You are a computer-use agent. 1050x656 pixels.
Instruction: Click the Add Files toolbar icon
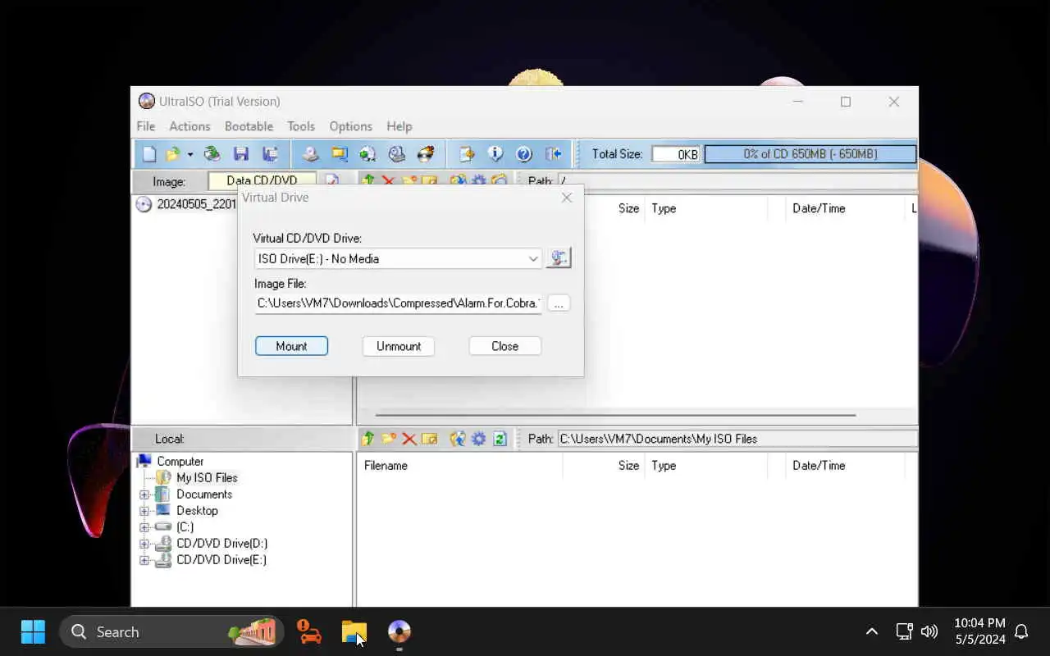coord(467,154)
